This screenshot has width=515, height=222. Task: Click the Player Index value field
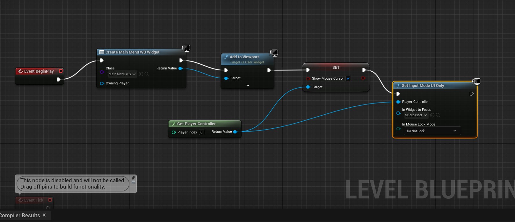201,132
